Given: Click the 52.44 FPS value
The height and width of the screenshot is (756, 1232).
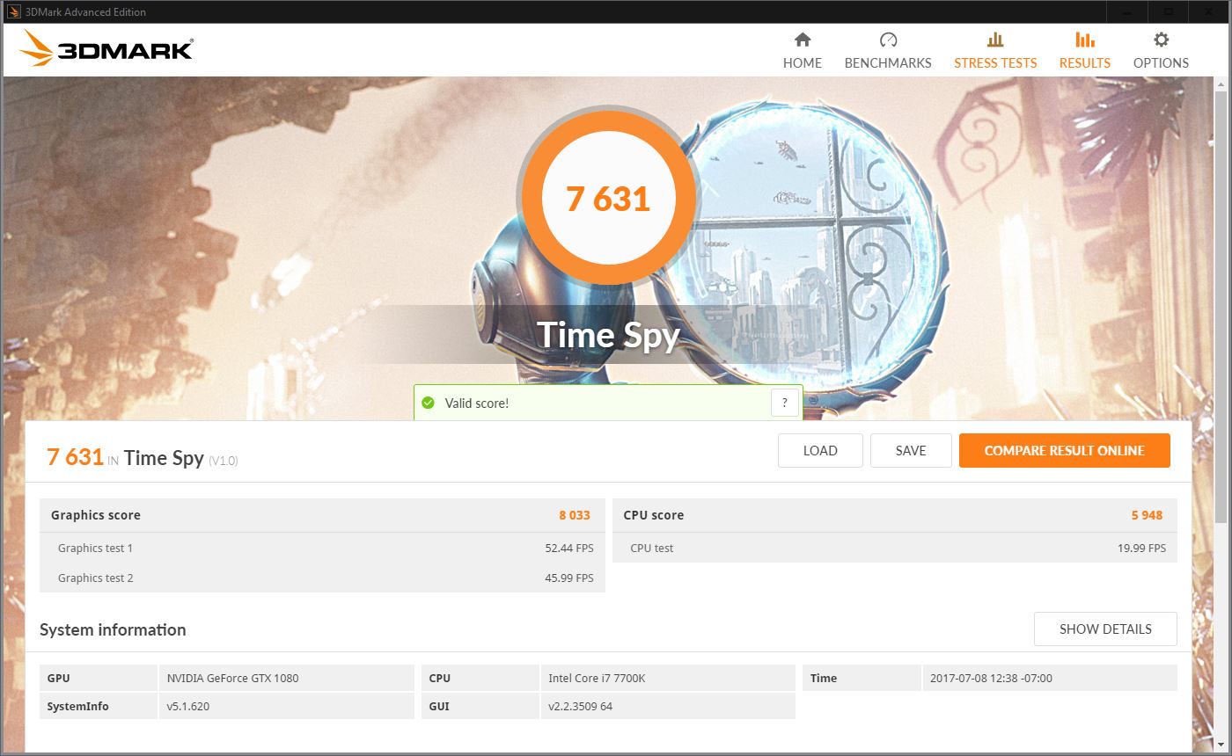Looking at the screenshot, I should pyautogui.click(x=569, y=548).
